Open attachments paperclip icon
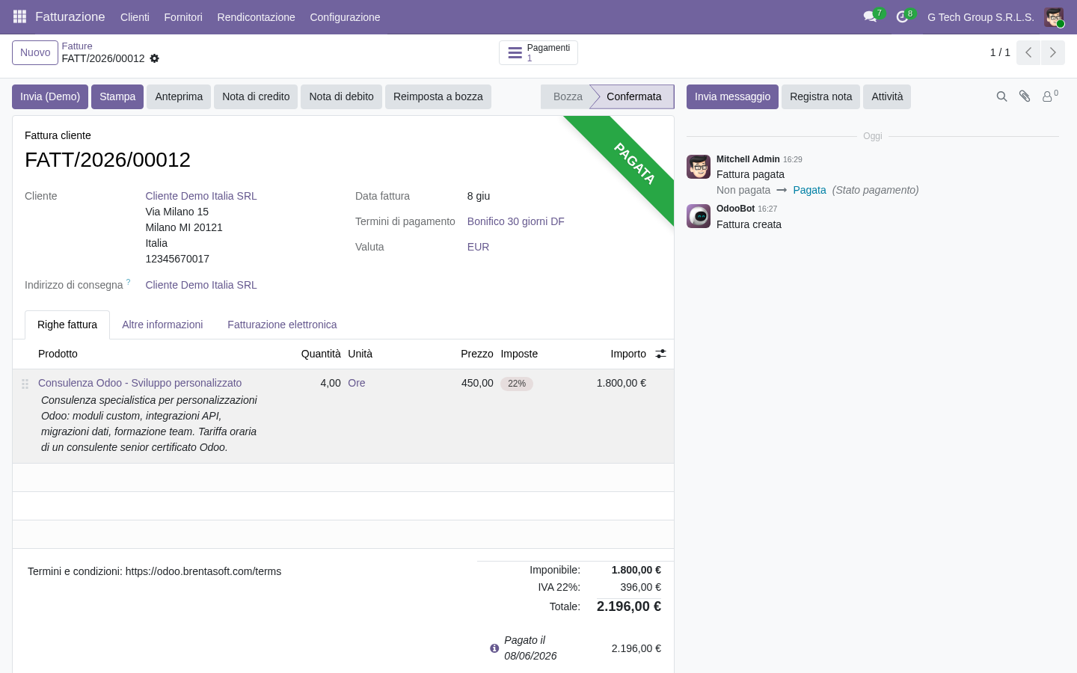The image size is (1077, 673). [x=1025, y=96]
